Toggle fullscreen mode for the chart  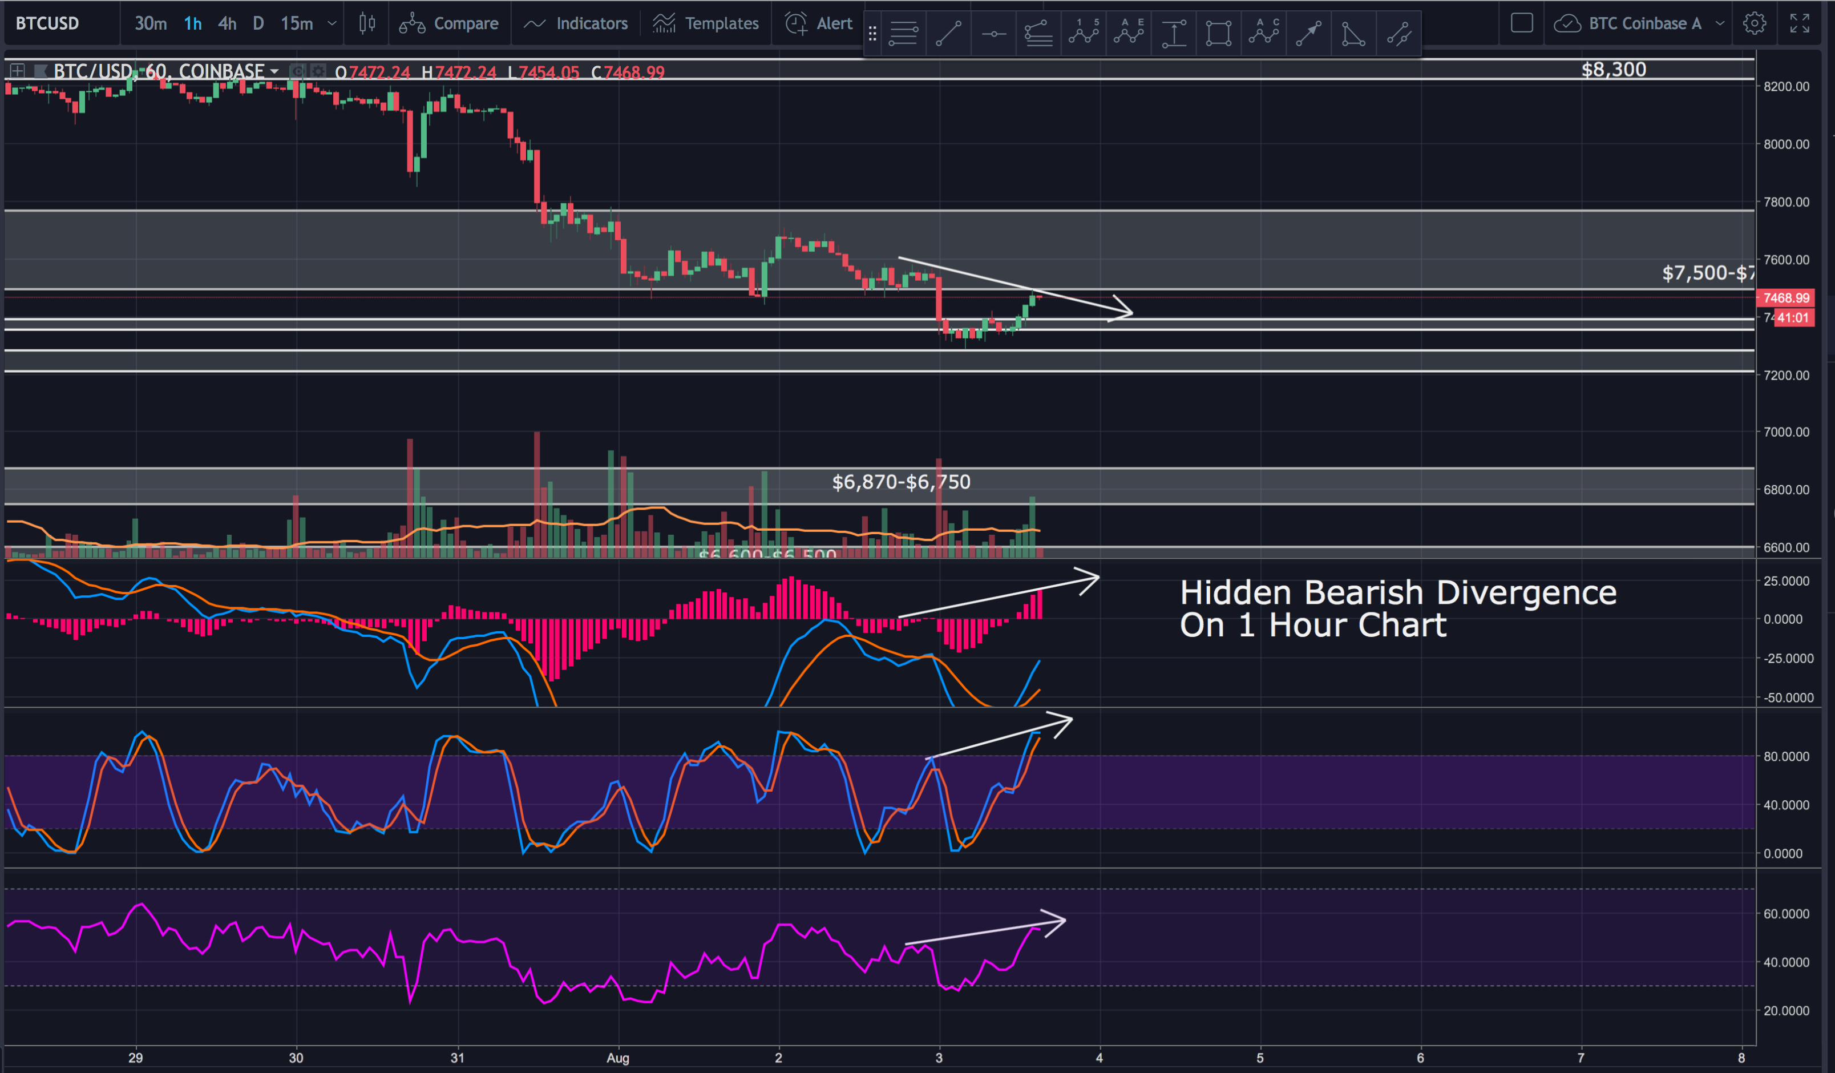click(x=1799, y=23)
